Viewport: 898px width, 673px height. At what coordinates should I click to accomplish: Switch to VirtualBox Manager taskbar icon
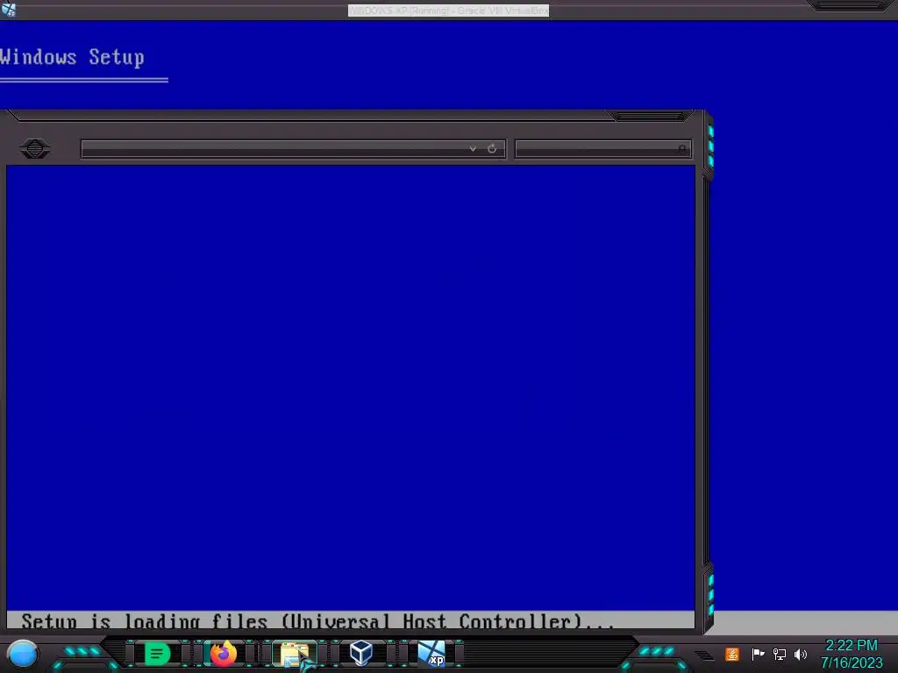(360, 653)
